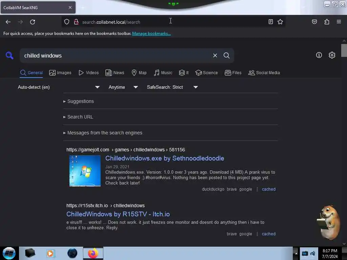The width and height of the screenshot is (347, 260).
Task: Click the insecure connection padlock icon
Action: click(x=76, y=22)
